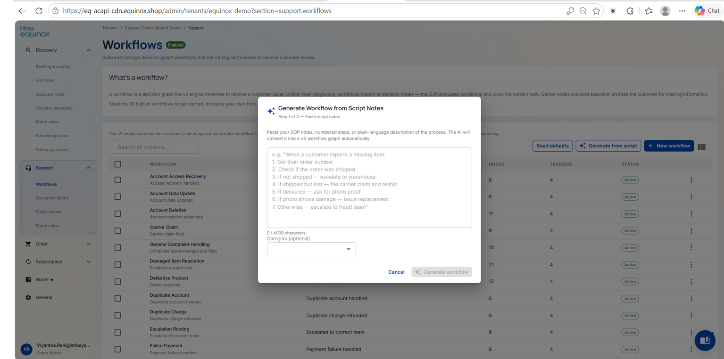Screen dimensions: 724x359
Task: Open row actions for Carrier Claim
Action: pos(691,231)
